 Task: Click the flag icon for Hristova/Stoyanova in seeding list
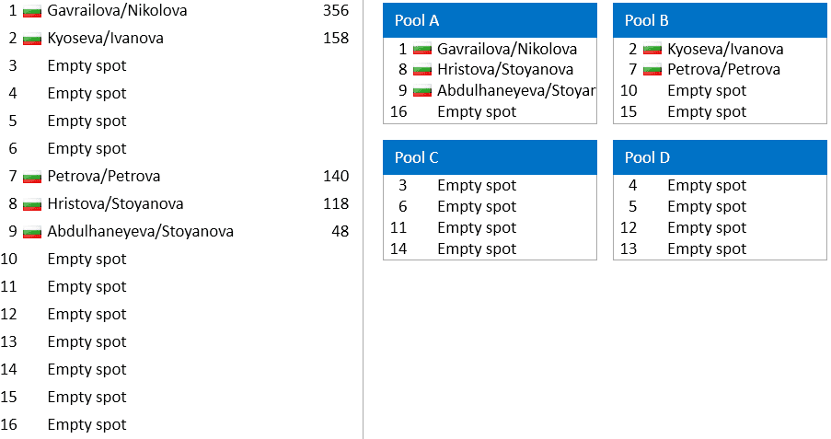click(x=32, y=204)
